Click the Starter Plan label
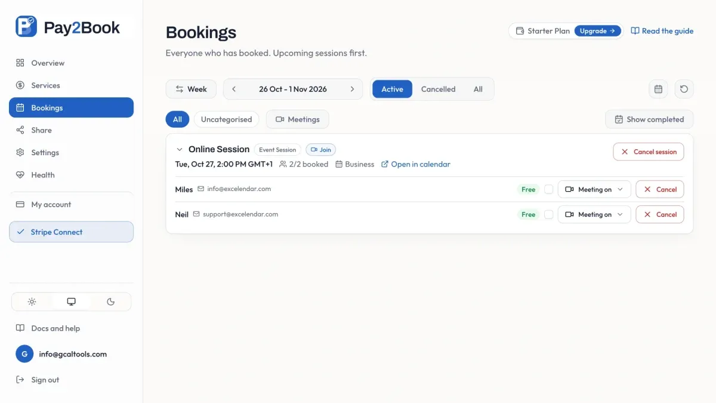The height and width of the screenshot is (403, 716). 543,31
